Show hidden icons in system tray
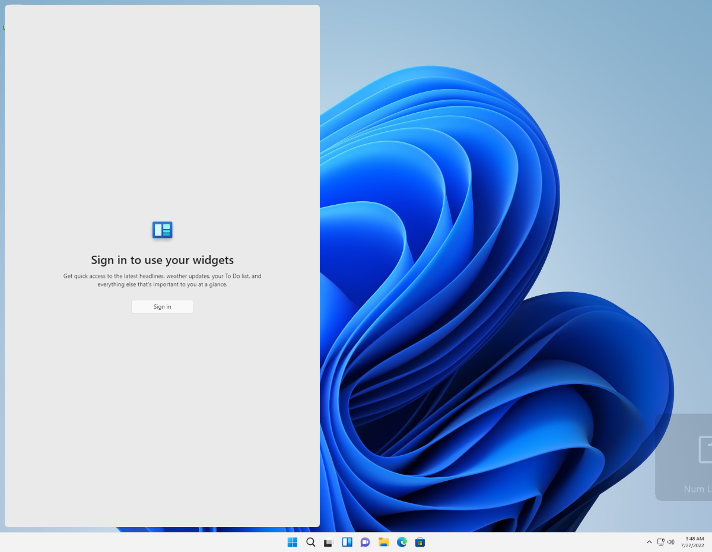 649,542
